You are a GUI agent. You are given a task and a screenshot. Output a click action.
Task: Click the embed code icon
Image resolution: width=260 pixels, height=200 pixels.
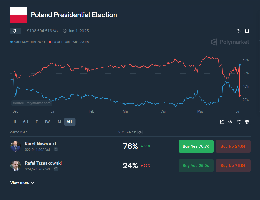pos(230,122)
